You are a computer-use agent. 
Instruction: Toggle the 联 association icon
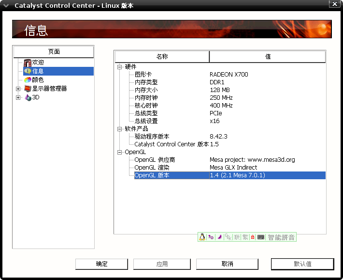pos(237,237)
